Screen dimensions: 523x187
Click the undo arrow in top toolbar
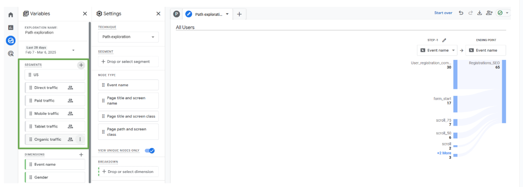(x=461, y=13)
